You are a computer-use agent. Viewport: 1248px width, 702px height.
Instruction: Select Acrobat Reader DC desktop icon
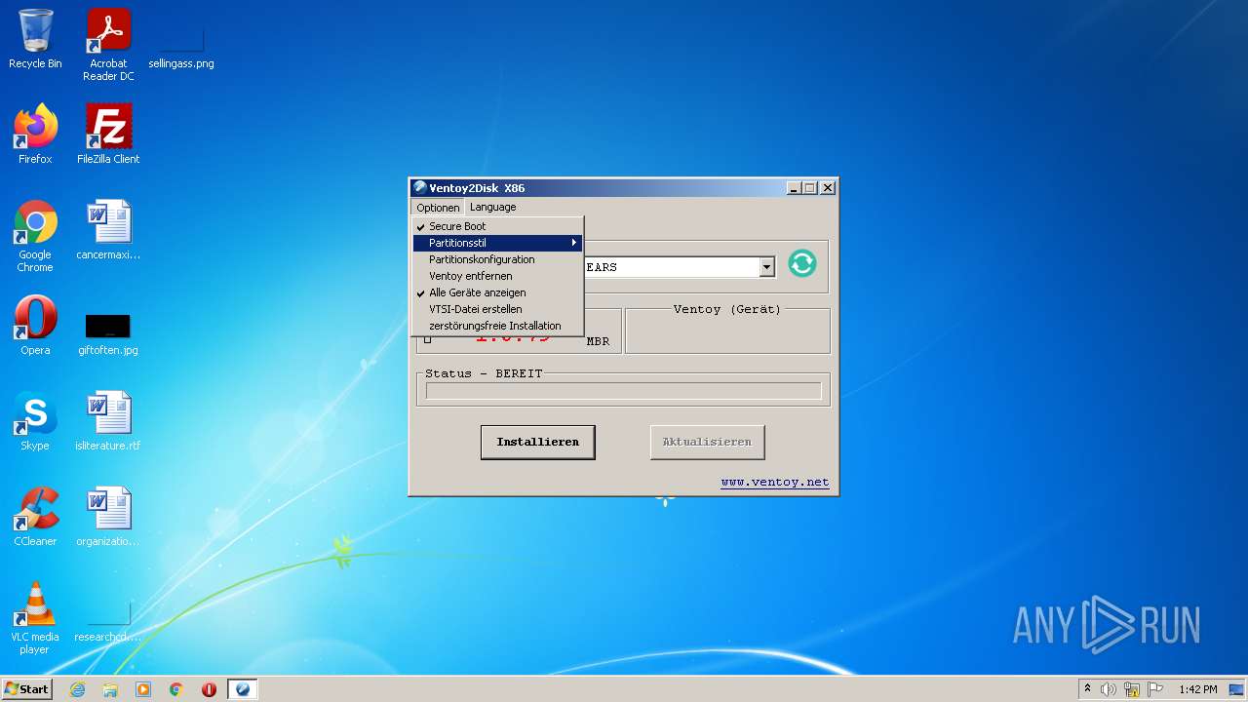coord(108,45)
